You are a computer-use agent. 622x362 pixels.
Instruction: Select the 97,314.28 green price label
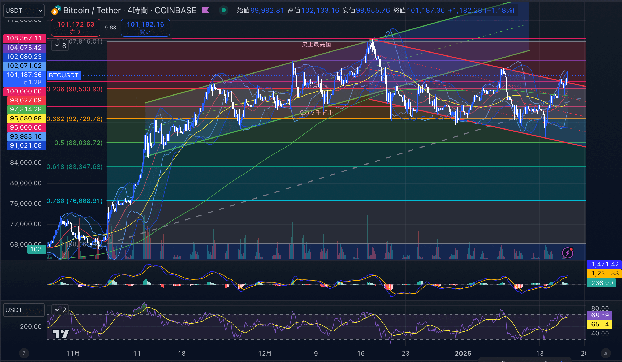(26, 109)
